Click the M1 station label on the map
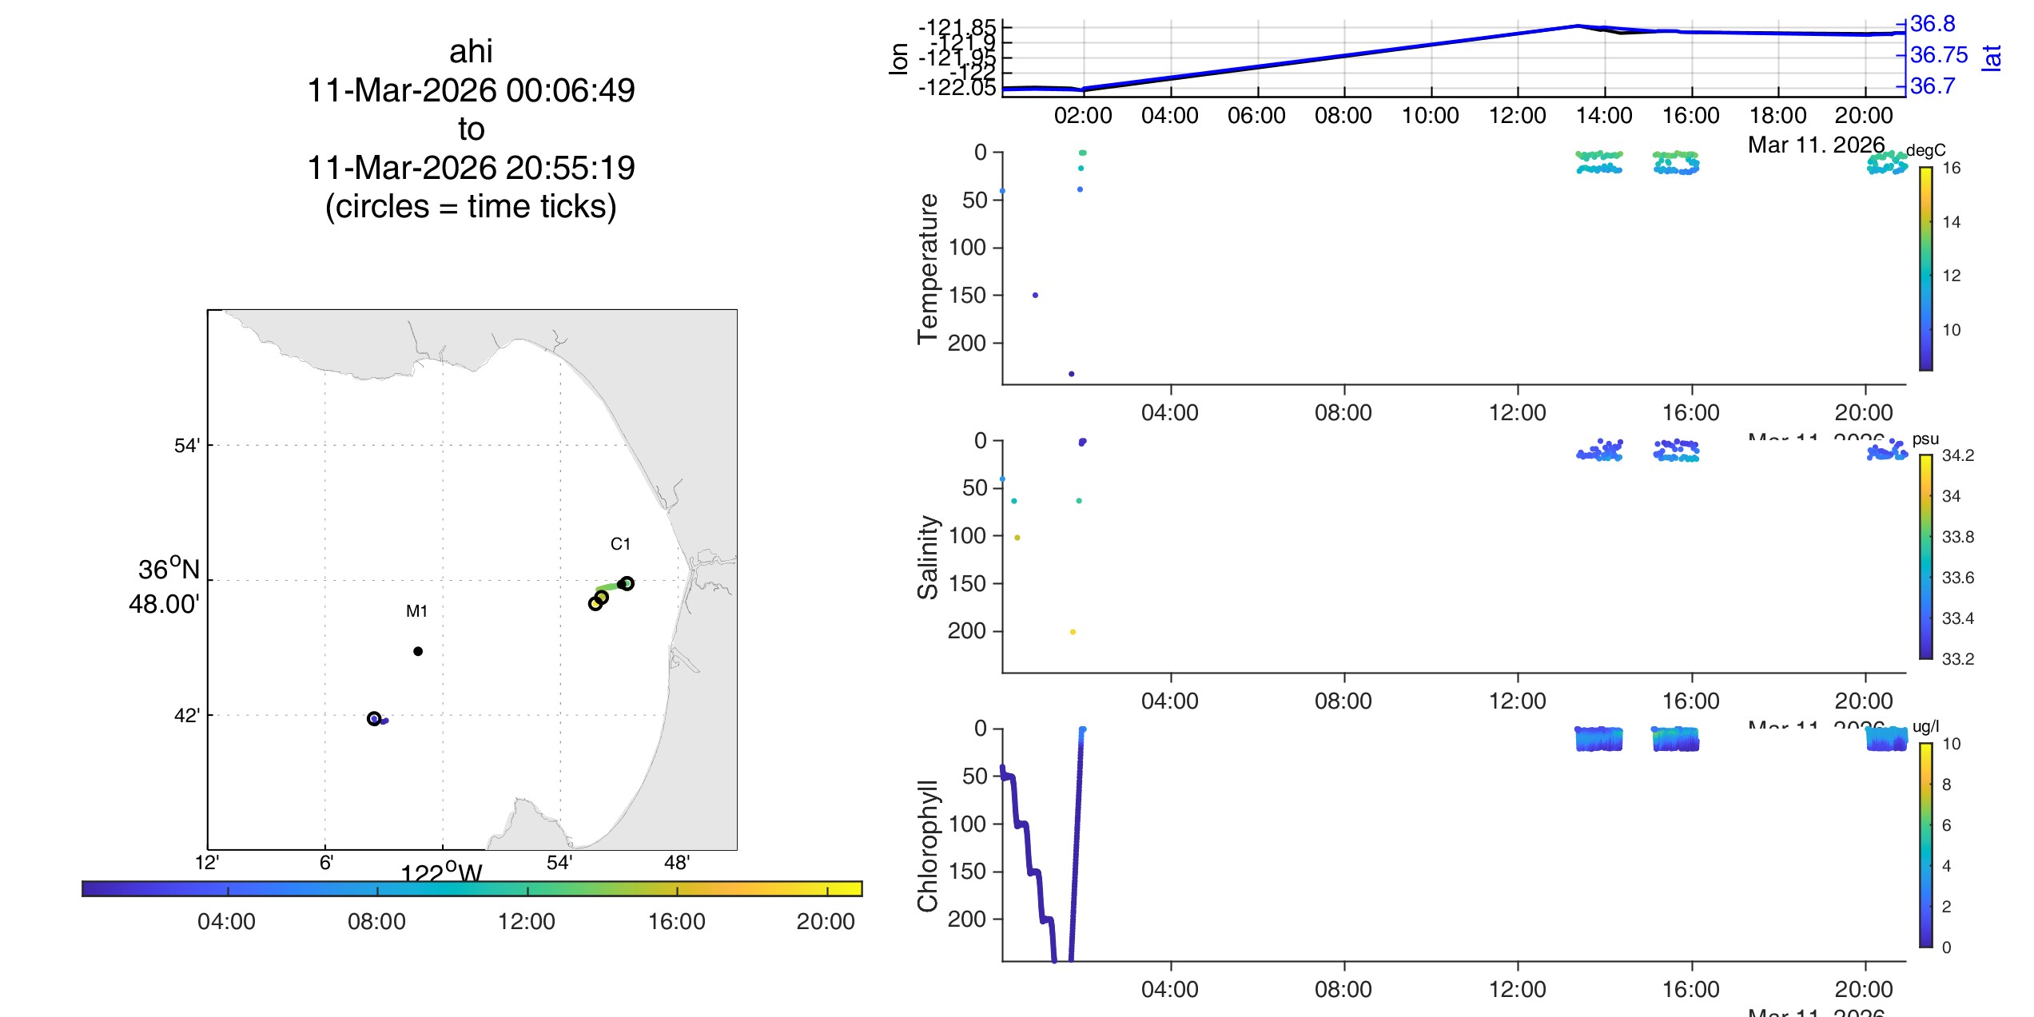The width and height of the screenshot is (2034, 1017). coord(416,611)
